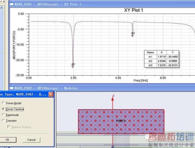The width and height of the screenshot is (195, 148).
Task: Choose the Eigenmode solution type
Action: click(x=3, y=115)
